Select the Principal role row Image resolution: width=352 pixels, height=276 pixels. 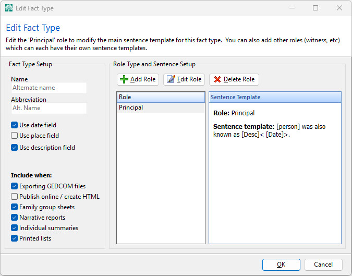point(161,107)
